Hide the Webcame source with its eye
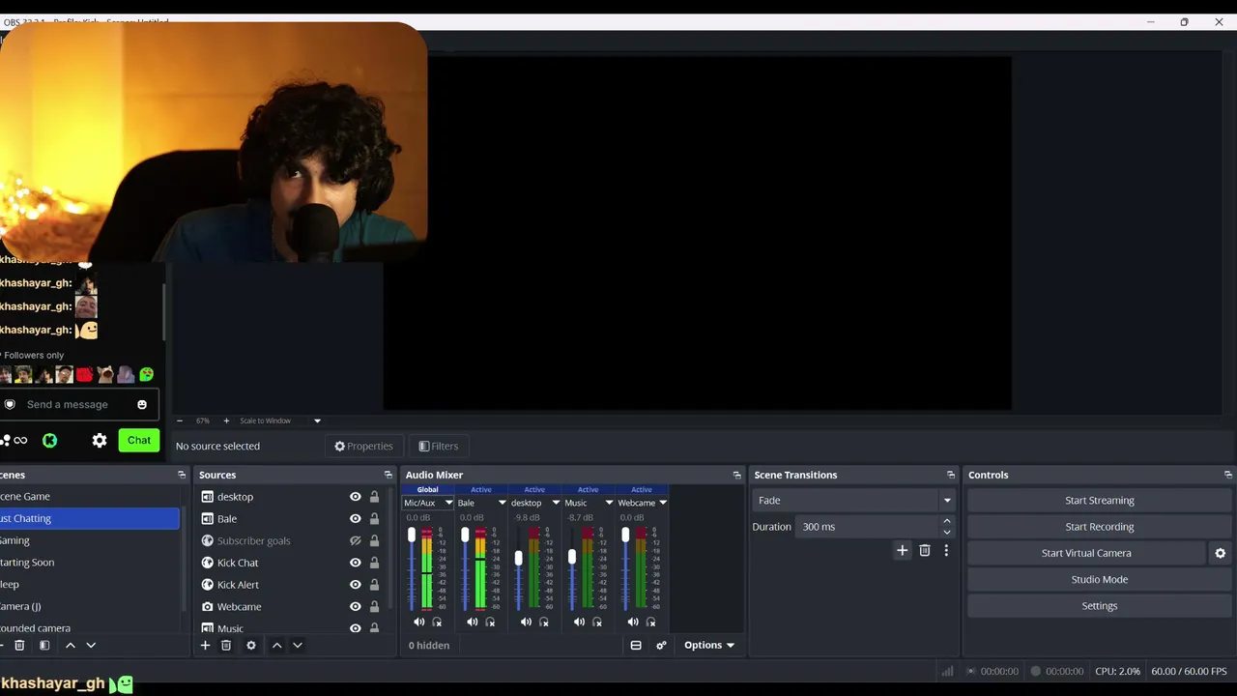 [355, 606]
